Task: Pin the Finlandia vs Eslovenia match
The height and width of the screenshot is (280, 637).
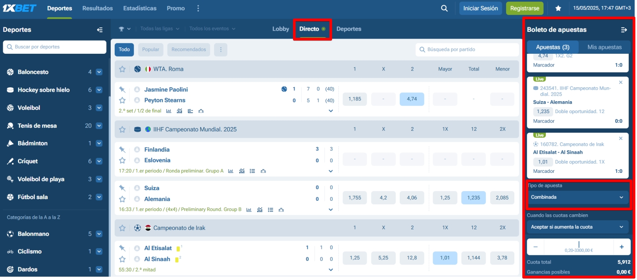Action: point(122,150)
